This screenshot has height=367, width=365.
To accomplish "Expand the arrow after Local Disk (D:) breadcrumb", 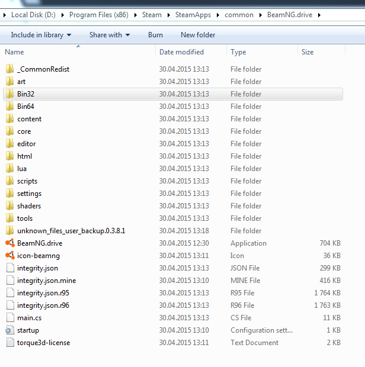I will pos(63,15).
